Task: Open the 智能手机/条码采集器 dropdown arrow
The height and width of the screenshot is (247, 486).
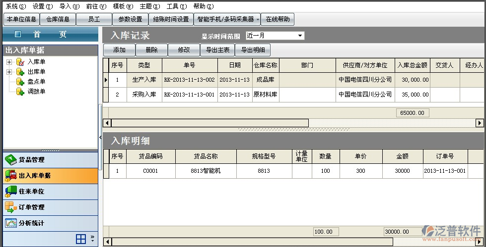Action: coord(257,19)
